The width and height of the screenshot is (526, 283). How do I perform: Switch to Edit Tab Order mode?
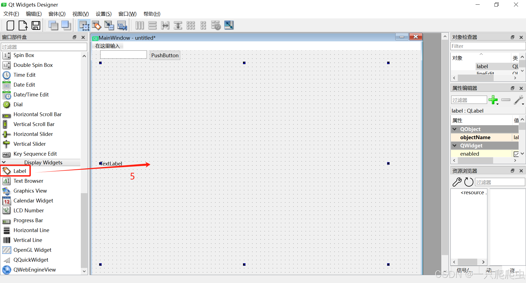[x=122, y=25]
